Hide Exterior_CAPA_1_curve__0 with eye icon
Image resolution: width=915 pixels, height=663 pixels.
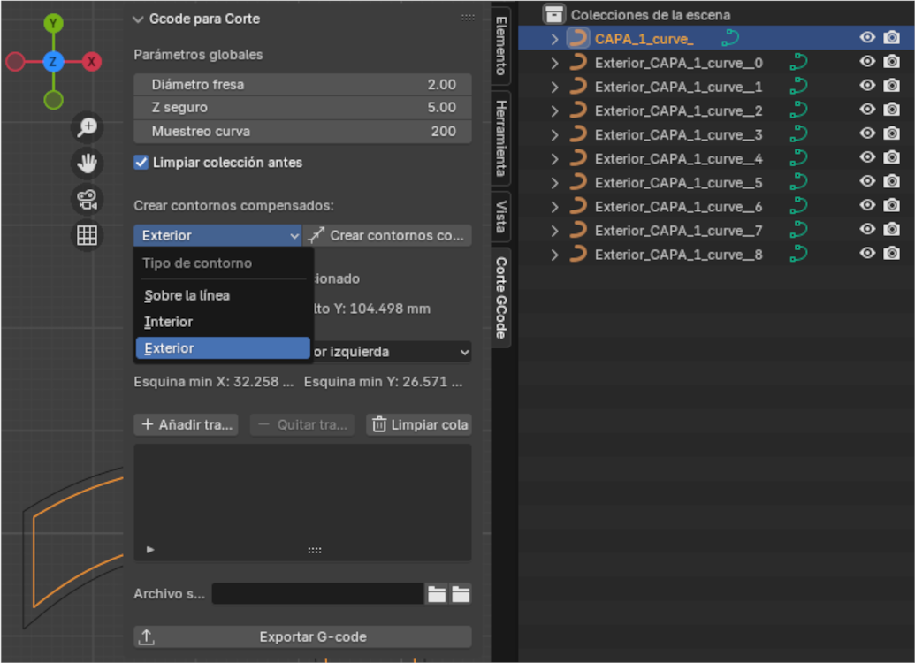point(867,62)
